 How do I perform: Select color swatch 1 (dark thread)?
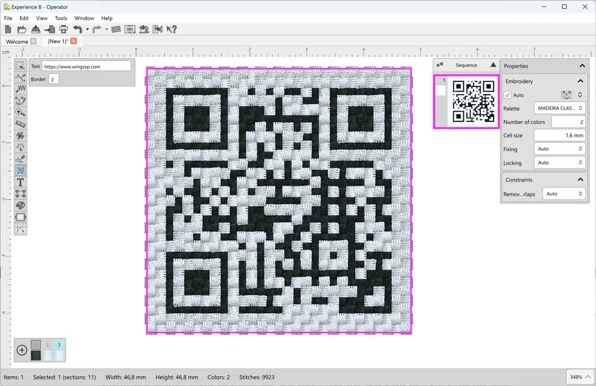click(x=36, y=350)
